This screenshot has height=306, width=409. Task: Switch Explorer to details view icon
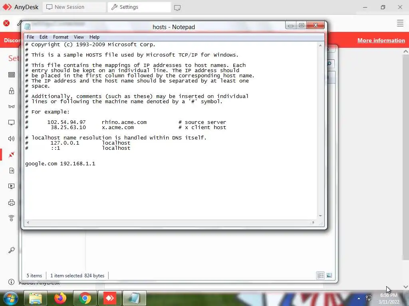click(x=321, y=275)
